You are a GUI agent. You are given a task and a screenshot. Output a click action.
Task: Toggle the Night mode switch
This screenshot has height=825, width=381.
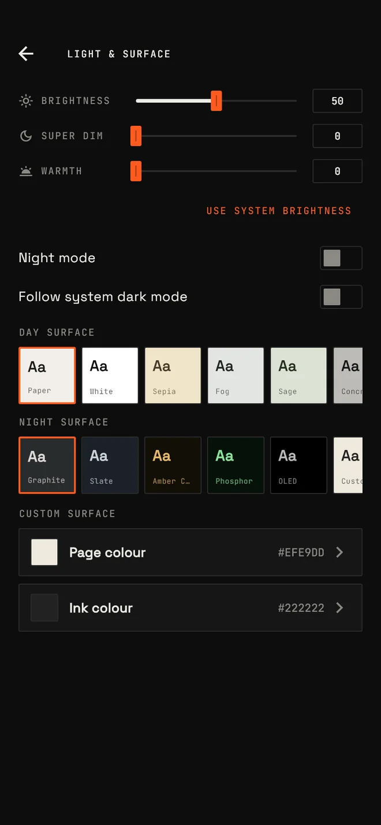[x=341, y=258]
